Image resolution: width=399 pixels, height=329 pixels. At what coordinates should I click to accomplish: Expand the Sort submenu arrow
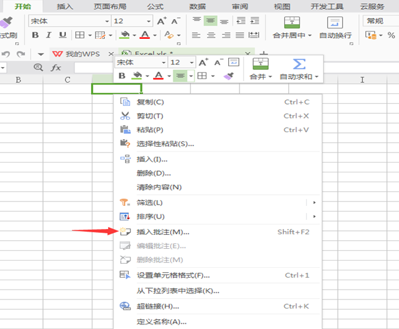tap(315, 216)
